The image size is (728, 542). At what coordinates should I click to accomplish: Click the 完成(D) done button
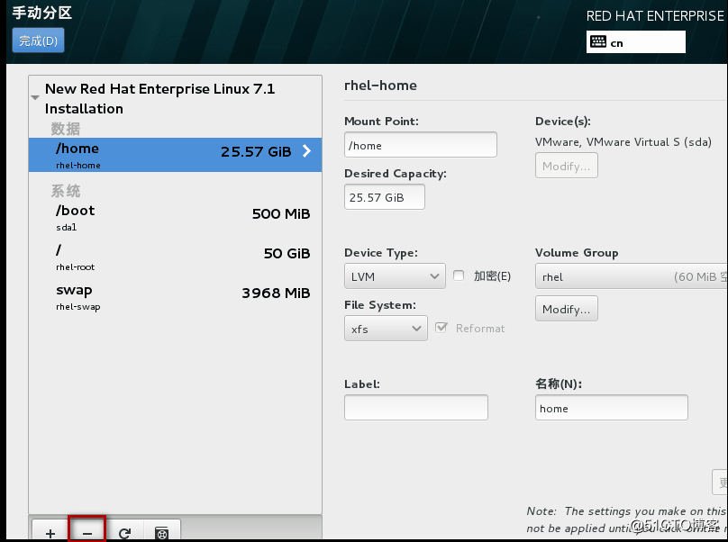38,41
